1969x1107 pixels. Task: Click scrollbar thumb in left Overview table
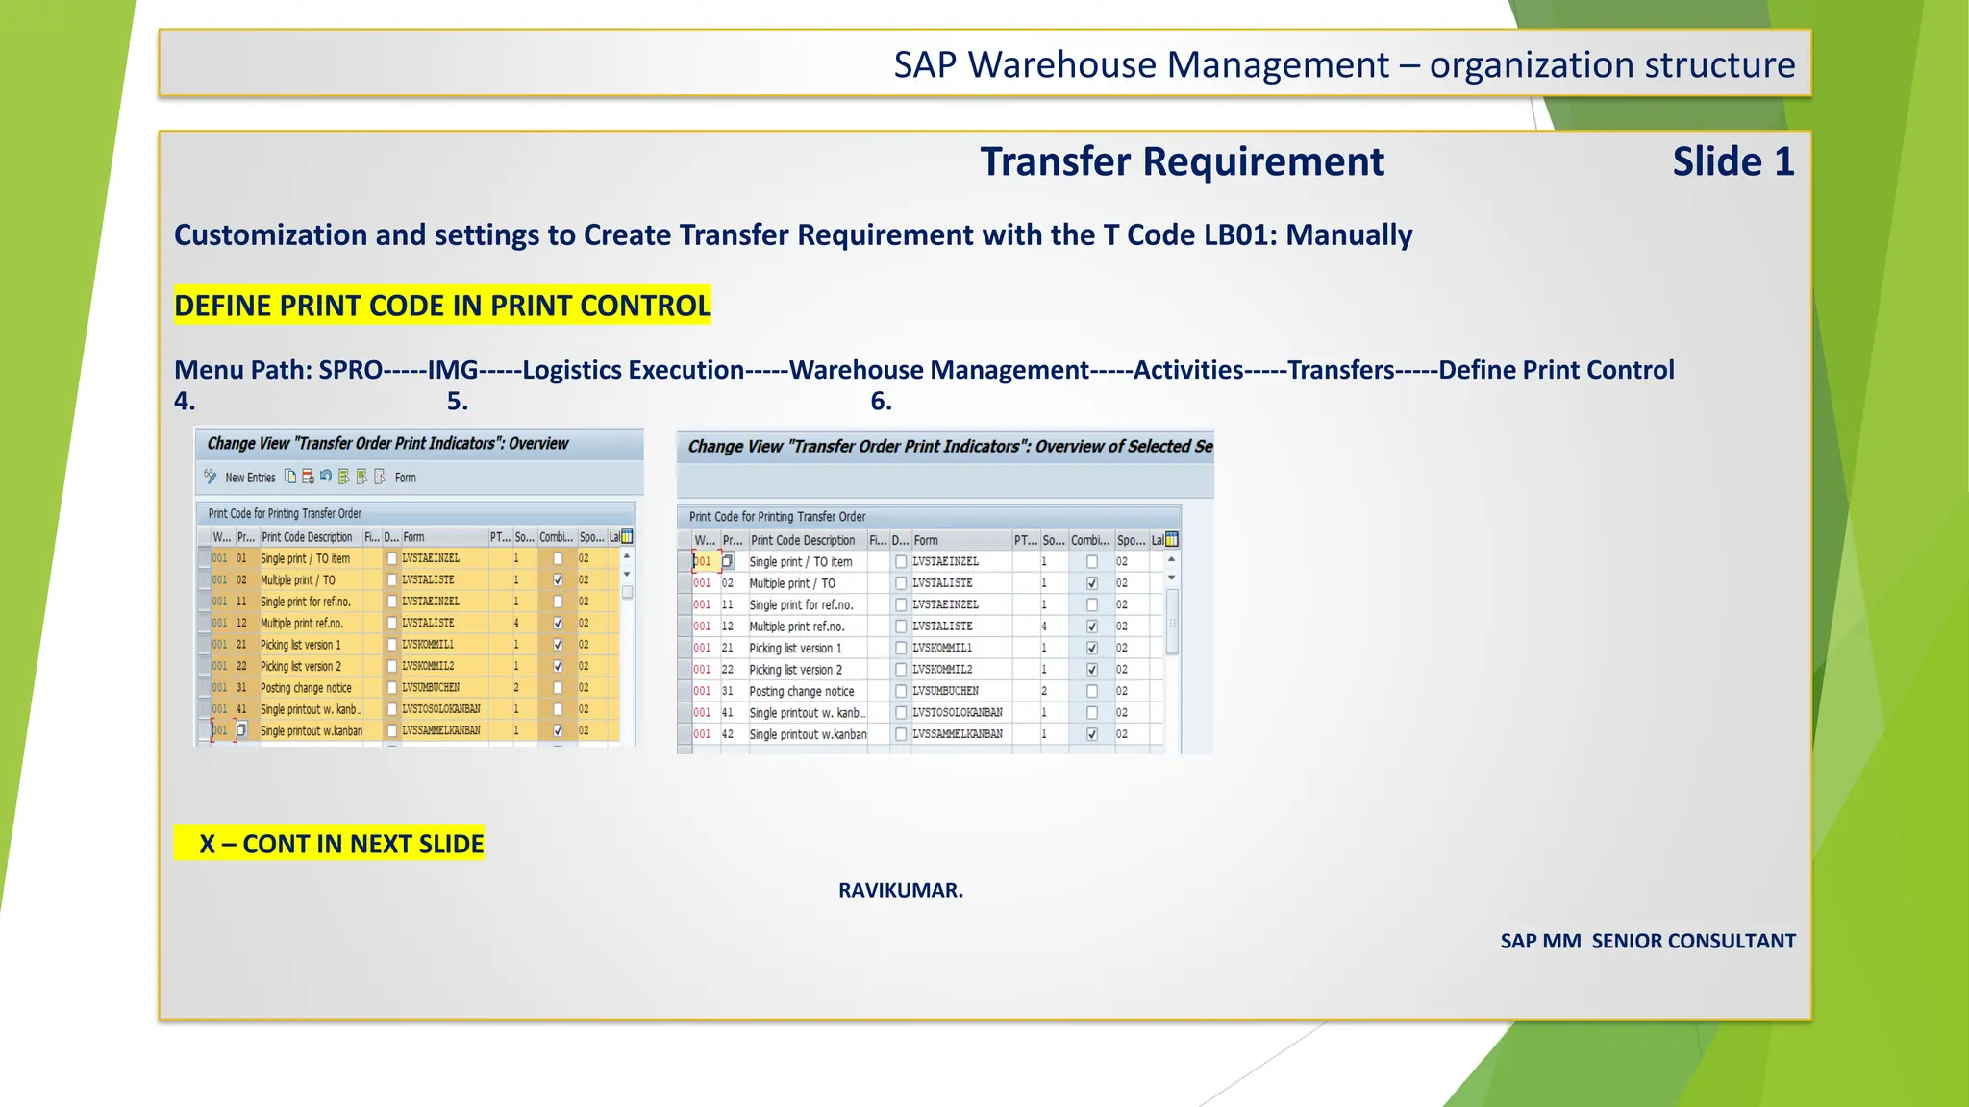point(627,592)
